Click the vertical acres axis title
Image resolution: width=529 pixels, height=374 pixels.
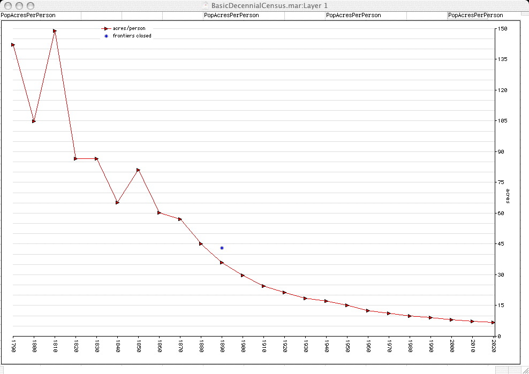click(x=508, y=196)
